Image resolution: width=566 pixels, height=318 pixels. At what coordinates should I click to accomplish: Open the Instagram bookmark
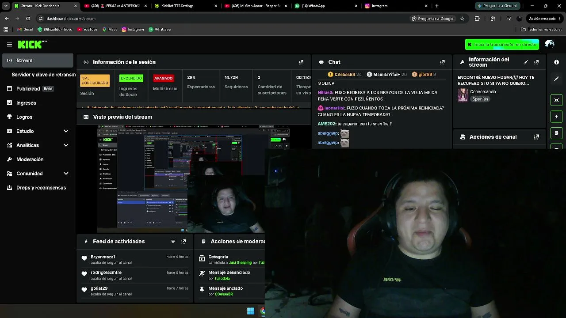coord(133,30)
